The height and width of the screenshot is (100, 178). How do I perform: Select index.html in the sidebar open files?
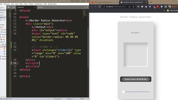3,10
